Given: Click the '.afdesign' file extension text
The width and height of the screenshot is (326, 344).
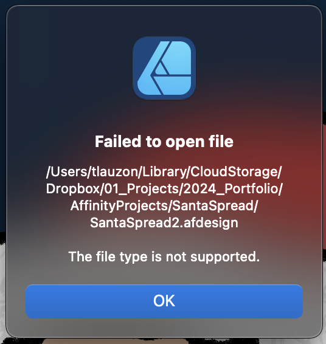Looking at the screenshot, I should click(x=209, y=223).
